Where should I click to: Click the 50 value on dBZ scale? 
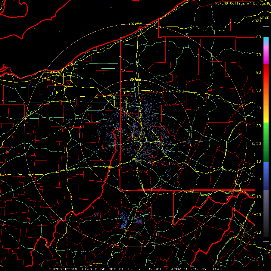(259, 90)
